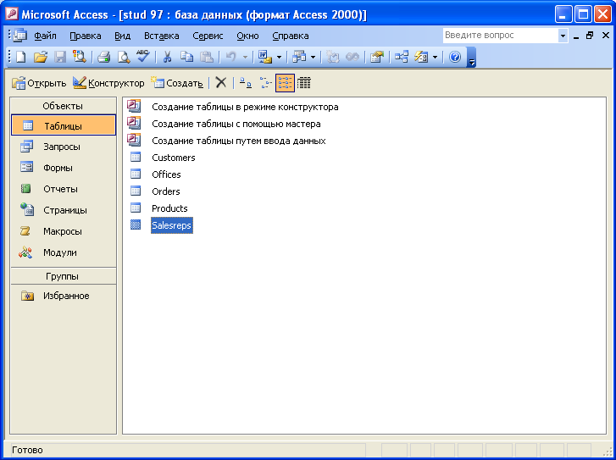Select the Offices table
The width and height of the screenshot is (616, 460).
click(x=166, y=175)
